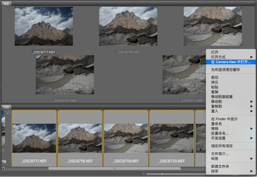Click rating dots under content thumbnail _DSC8719.NEF

(126, 156)
